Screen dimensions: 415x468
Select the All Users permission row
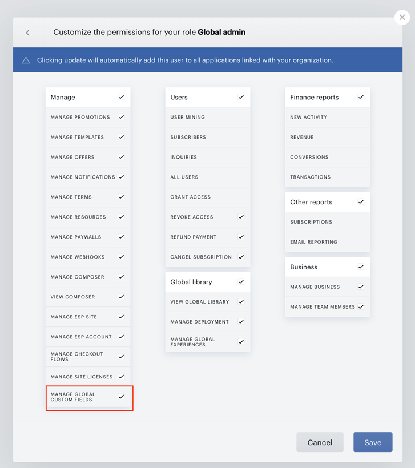[208, 177]
